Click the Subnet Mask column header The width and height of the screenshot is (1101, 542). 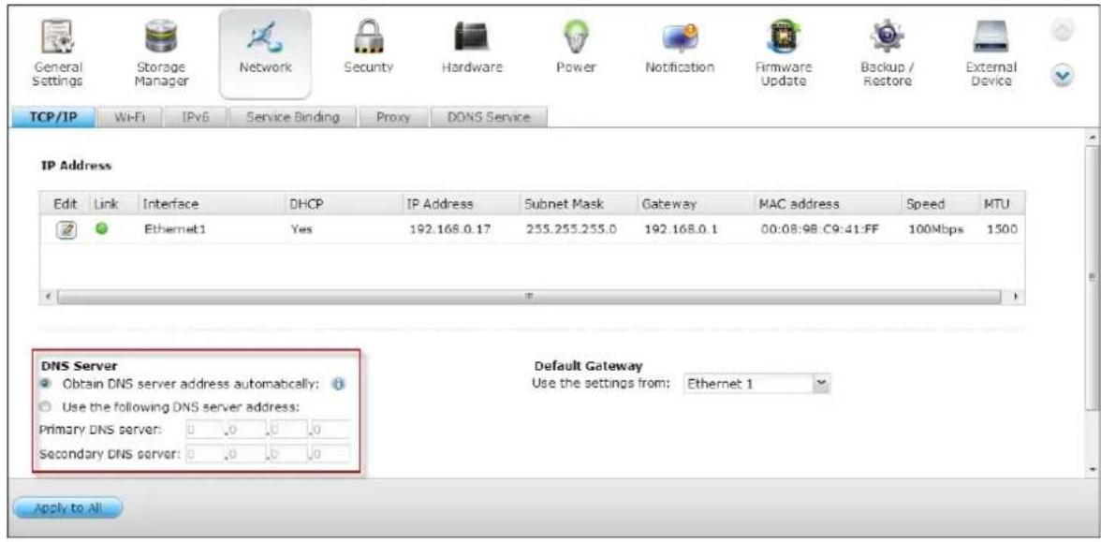[577, 204]
